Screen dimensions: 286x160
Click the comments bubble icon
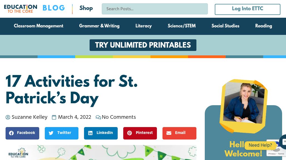click(x=98, y=117)
